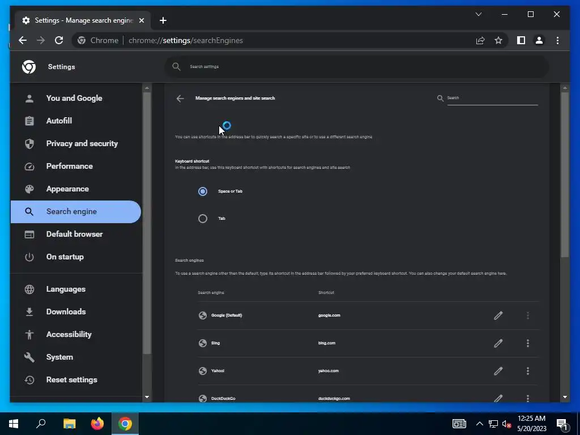The height and width of the screenshot is (435, 580).
Task: Open the Windows Start menu
Action: pos(14,424)
